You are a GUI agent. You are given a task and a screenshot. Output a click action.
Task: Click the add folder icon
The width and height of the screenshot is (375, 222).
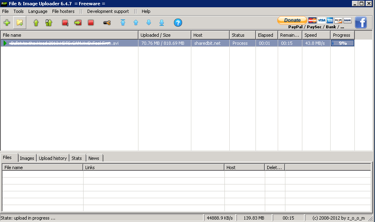(19, 23)
